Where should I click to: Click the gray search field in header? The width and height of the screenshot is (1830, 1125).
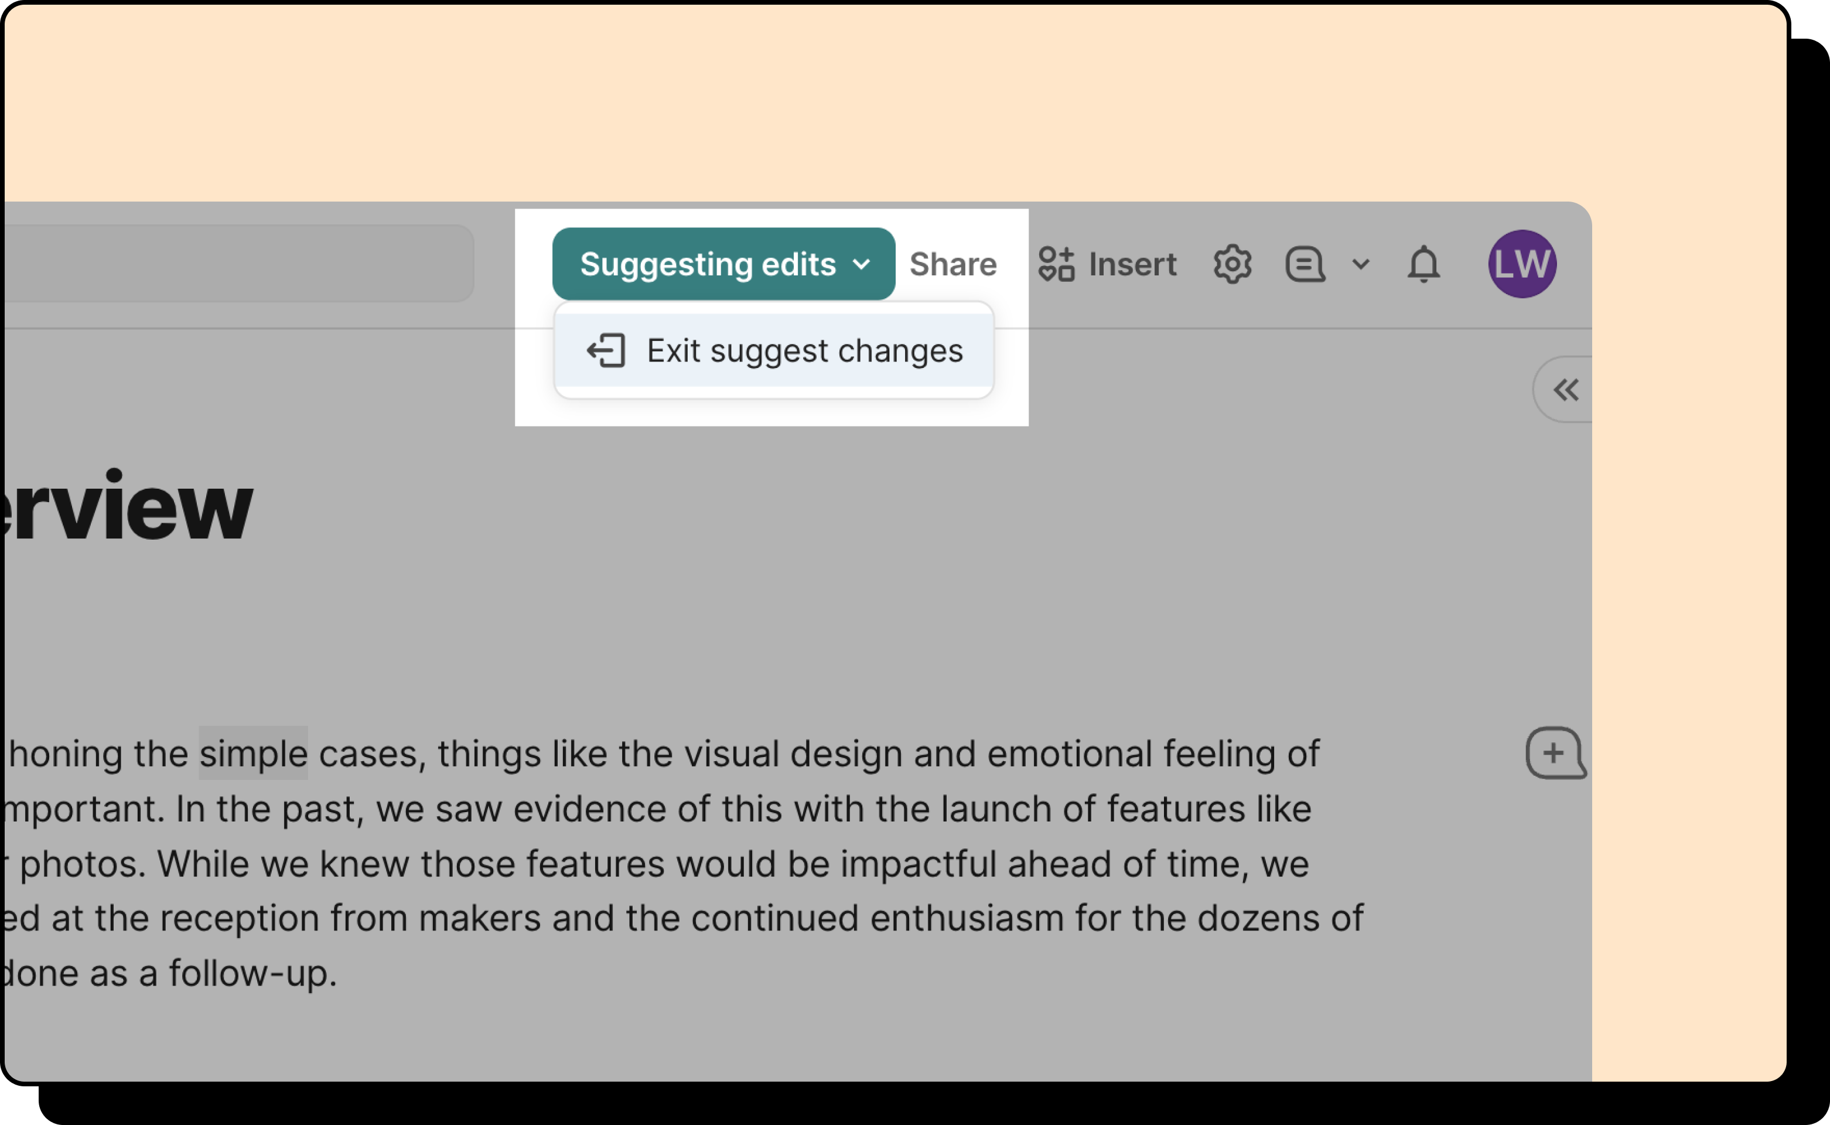(x=238, y=264)
